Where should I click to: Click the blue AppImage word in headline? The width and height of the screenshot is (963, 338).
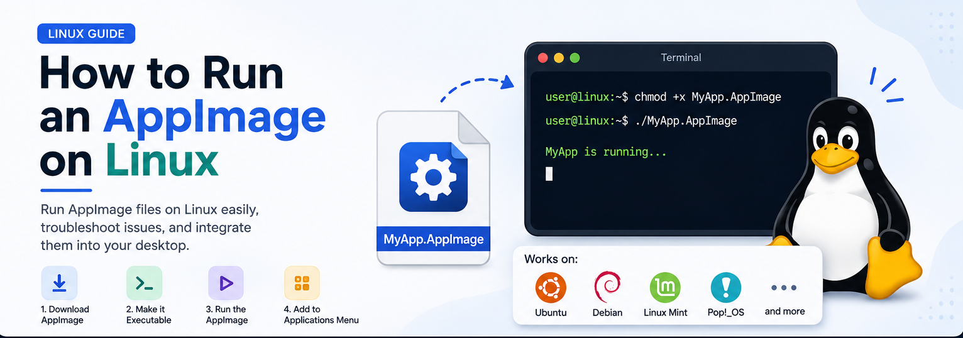[x=214, y=117]
